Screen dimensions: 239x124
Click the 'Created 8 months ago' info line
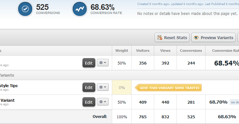pyautogui.click(x=188, y=4)
